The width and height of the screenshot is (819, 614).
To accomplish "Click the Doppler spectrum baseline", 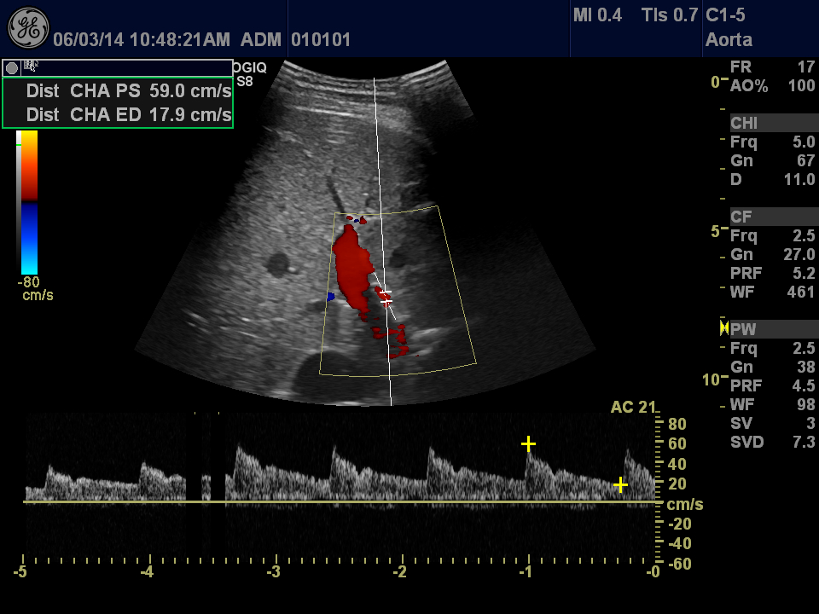I will (341, 501).
